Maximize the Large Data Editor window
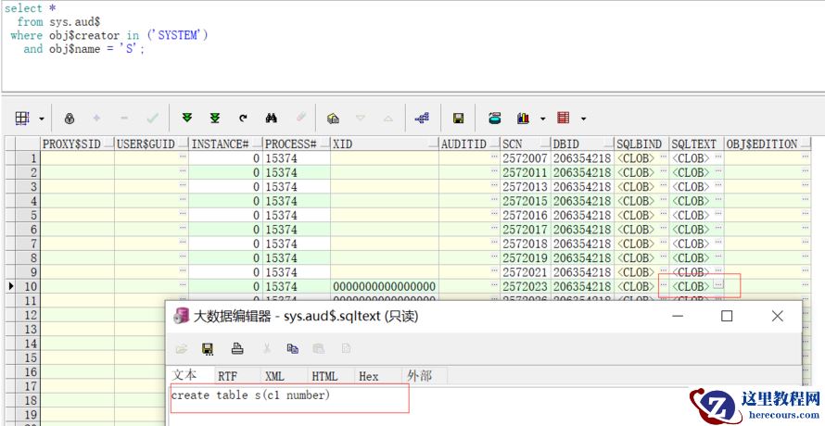Viewport: 825px width, 426px height. [x=727, y=316]
